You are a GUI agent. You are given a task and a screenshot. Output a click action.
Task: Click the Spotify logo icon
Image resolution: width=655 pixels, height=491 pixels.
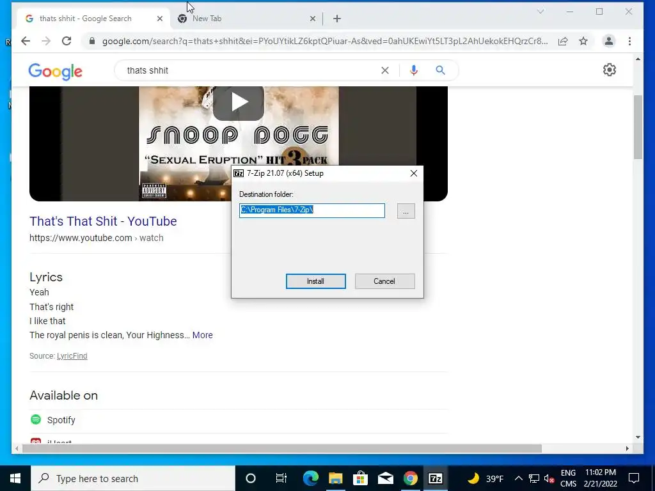pos(36,419)
